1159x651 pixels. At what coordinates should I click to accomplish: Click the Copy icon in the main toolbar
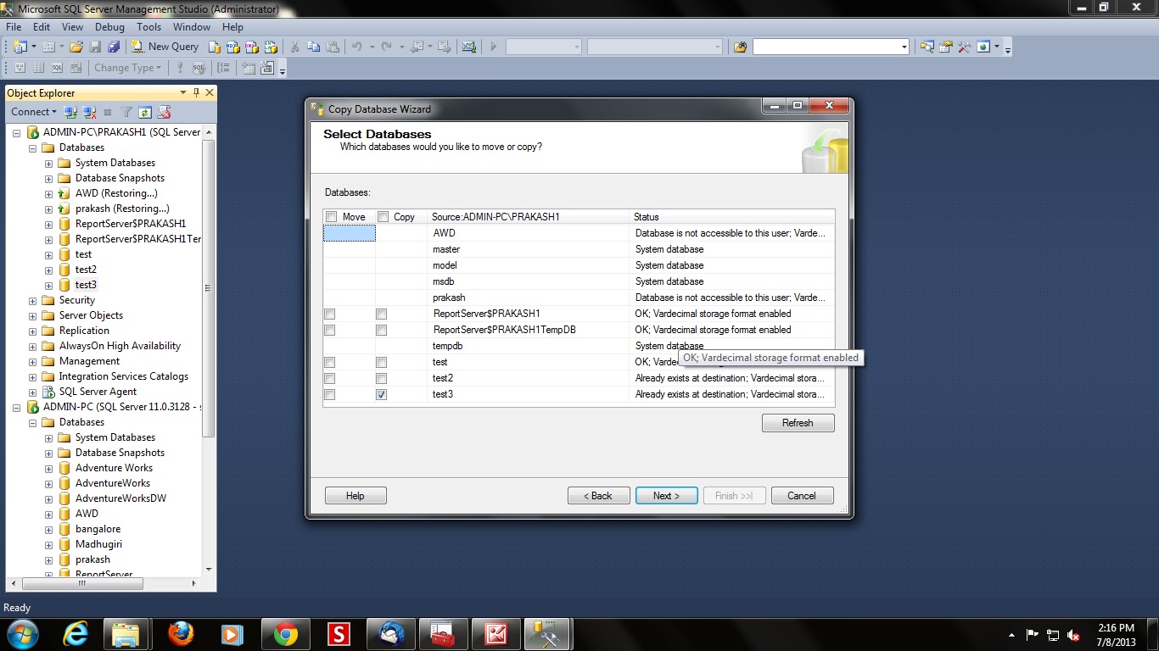pyautogui.click(x=314, y=47)
